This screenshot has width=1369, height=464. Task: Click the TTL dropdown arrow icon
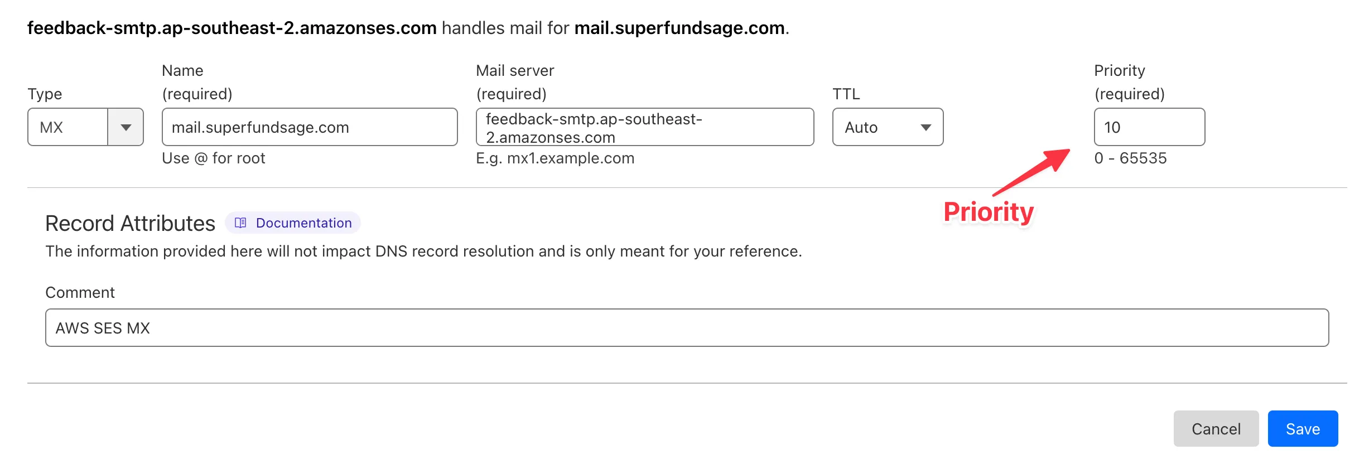[925, 127]
